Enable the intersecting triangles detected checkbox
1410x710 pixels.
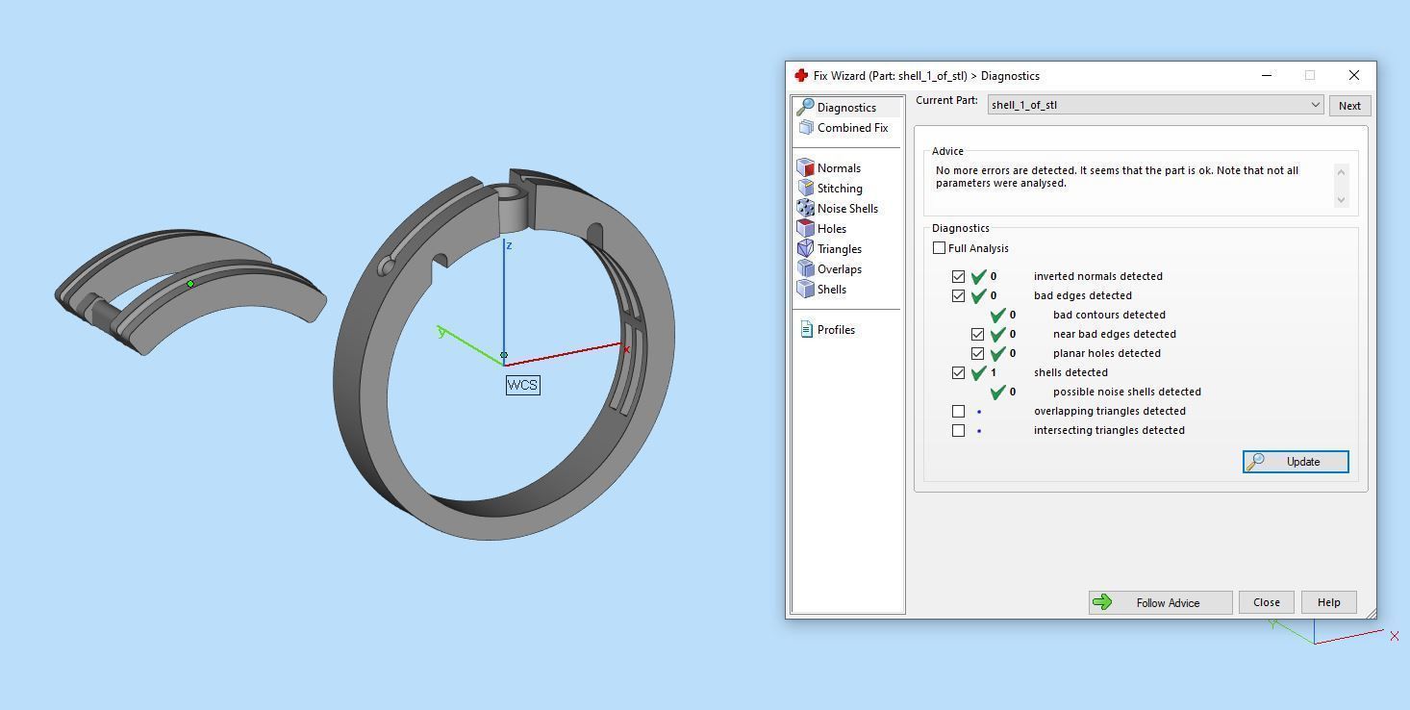pyautogui.click(x=958, y=430)
